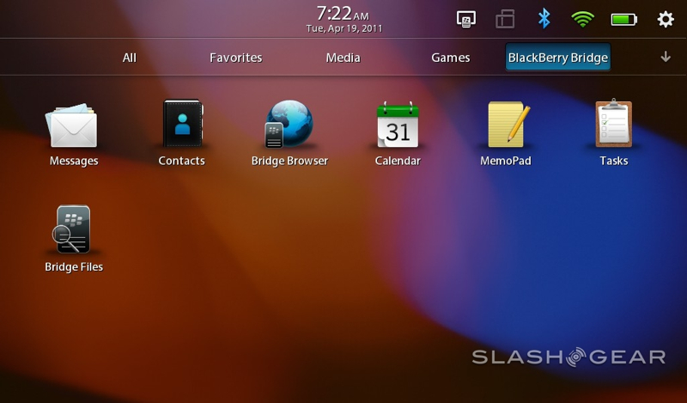Open settings with the gear icon

coord(666,19)
